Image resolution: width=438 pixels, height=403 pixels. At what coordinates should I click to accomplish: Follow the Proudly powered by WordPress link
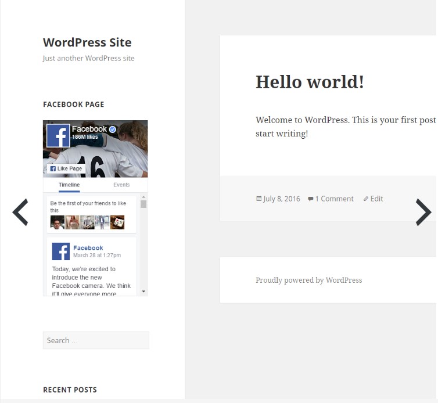tap(308, 280)
